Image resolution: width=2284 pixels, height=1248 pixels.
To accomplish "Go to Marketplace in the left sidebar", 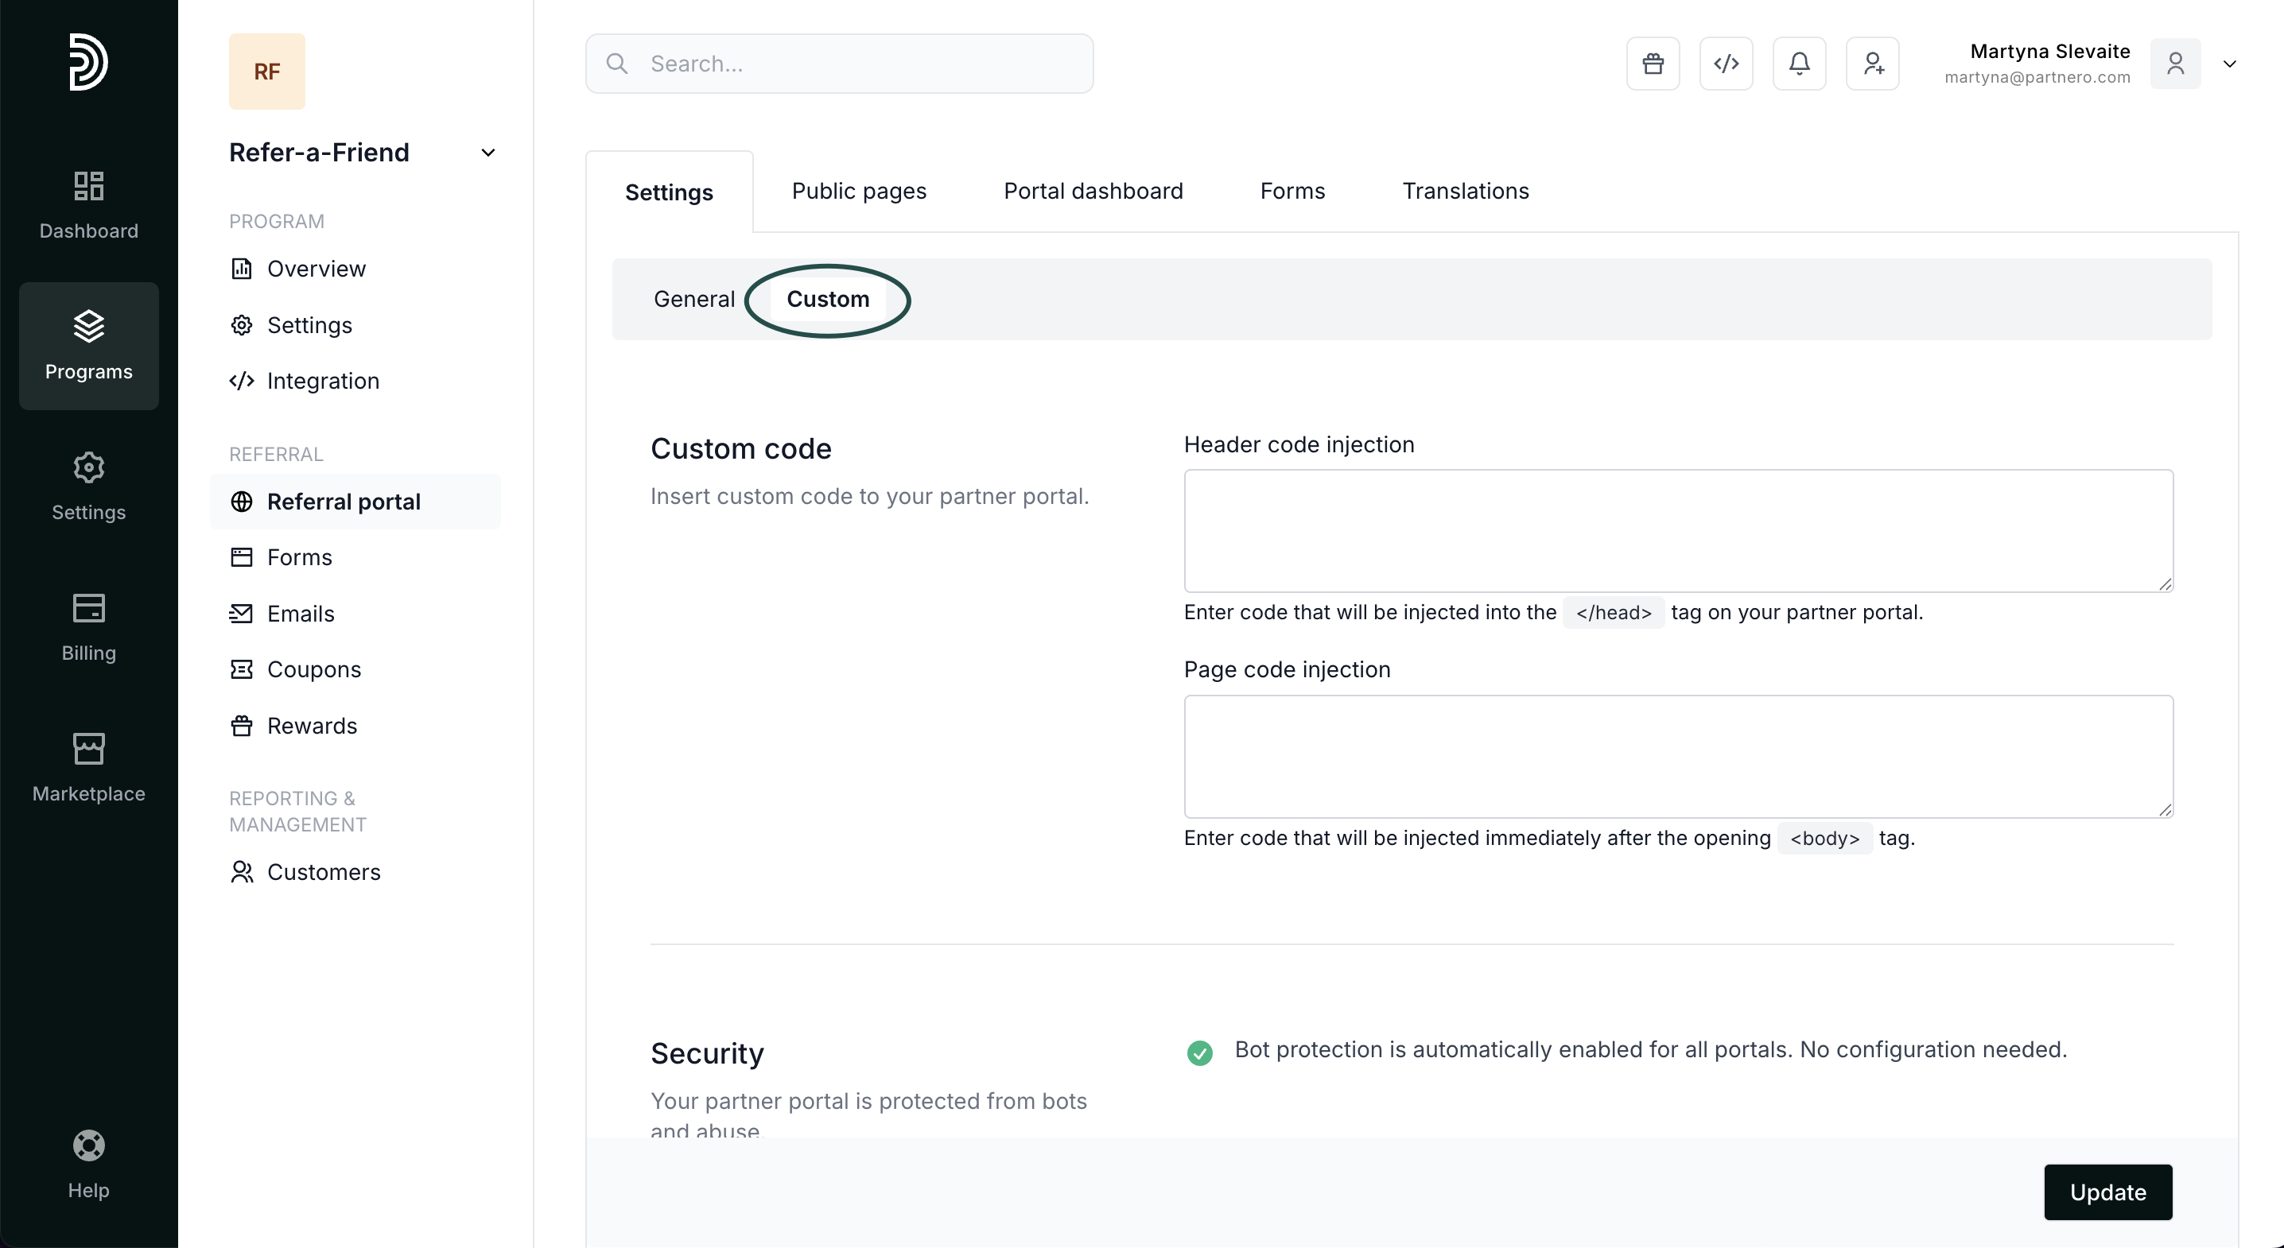I will [x=88, y=768].
